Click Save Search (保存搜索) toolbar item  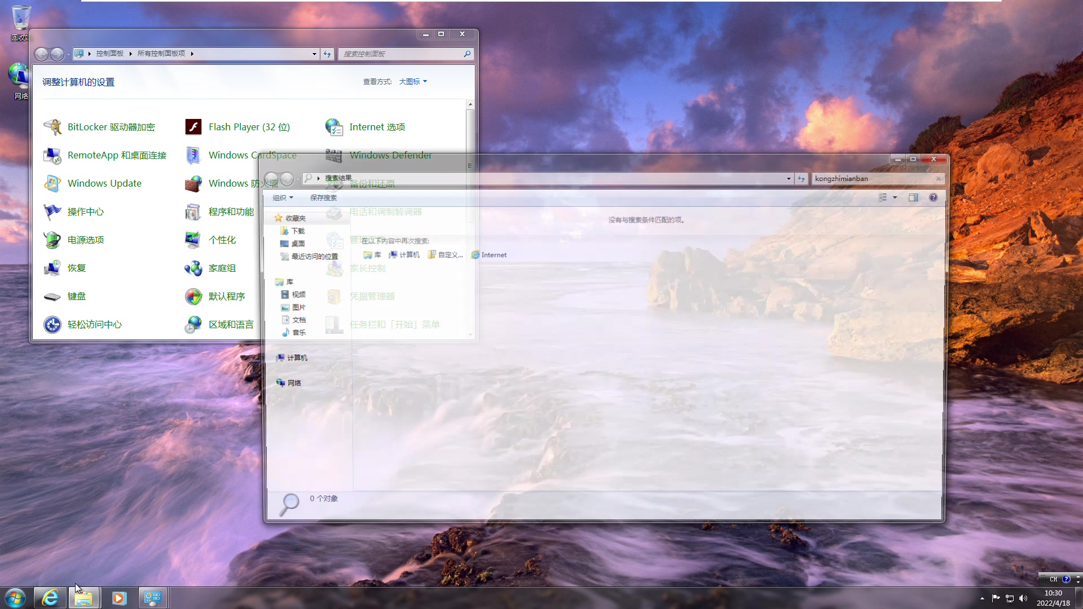pos(323,197)
